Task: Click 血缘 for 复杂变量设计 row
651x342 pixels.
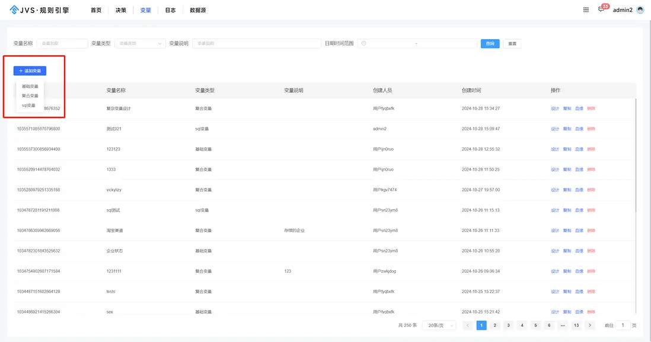Action: pos(579,108)
